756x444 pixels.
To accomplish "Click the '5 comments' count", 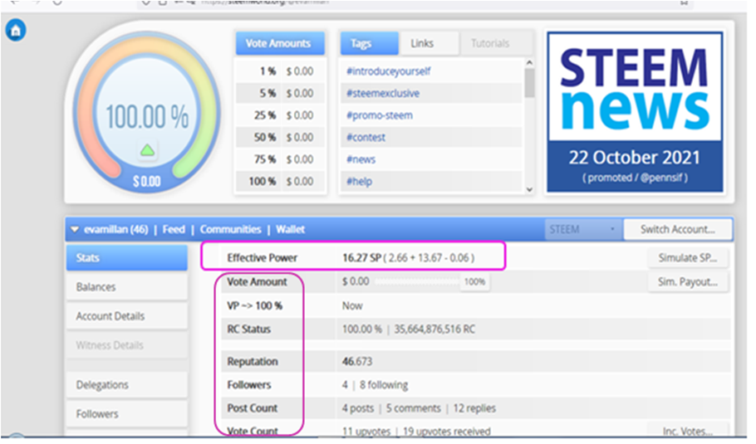I will [x=413, y=407].
